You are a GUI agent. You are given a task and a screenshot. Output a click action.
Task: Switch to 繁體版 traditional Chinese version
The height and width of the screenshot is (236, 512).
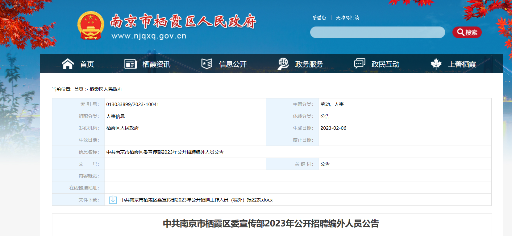point(319,18)
